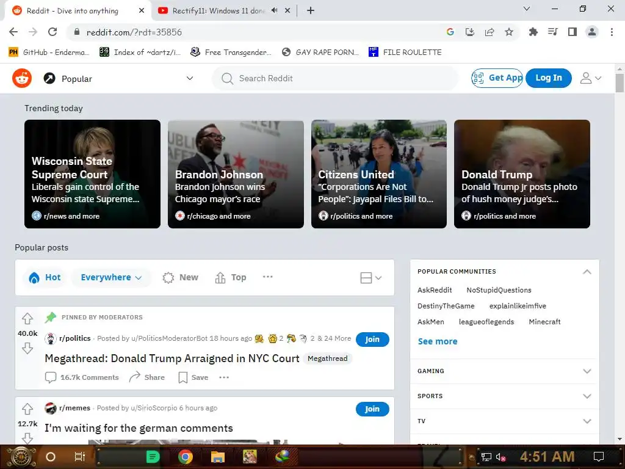Toggle Chrome side panel icon
This screenshot has width=625, height=469.
[x=573, y=32]
